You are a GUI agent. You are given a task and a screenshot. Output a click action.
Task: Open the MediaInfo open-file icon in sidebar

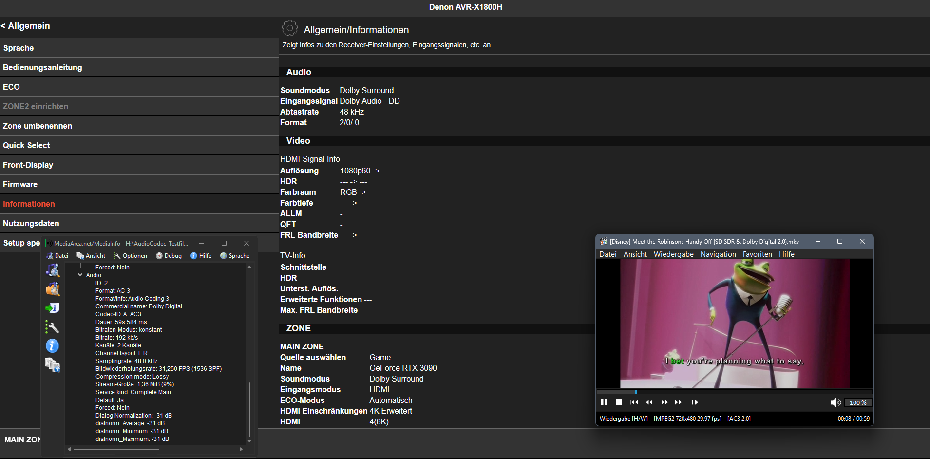tap(53, 270)
